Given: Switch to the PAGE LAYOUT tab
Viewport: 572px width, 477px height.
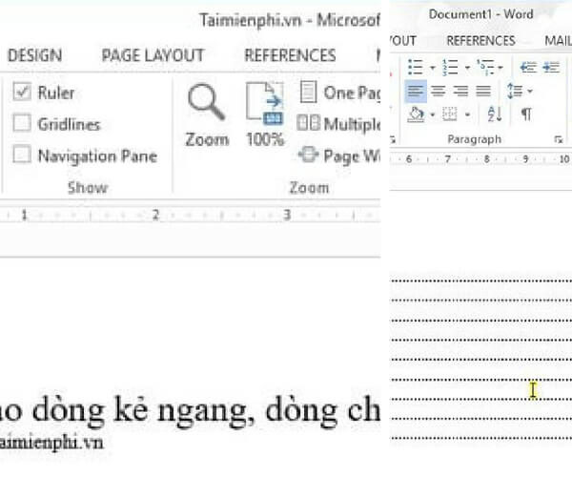Looking at the screenshot, I should [x=153, y=55].
